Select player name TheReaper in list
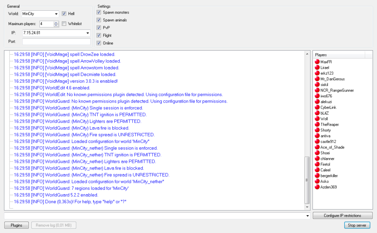 pos(329,124)
